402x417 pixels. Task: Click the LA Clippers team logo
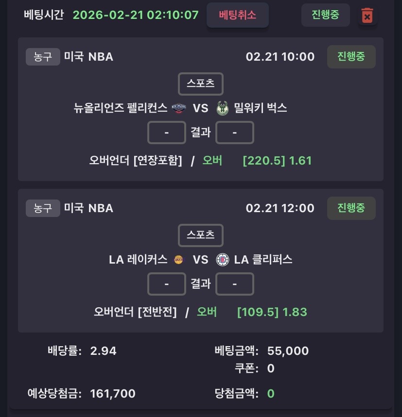222,259
